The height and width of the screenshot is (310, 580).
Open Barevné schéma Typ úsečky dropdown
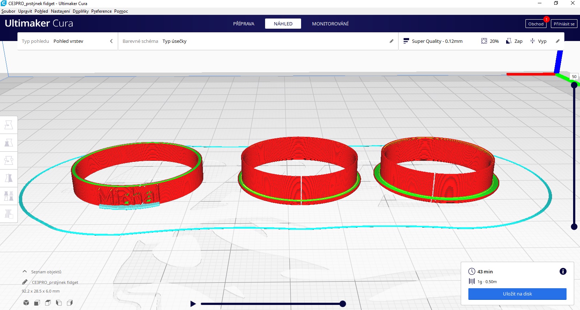coord(258,41)
